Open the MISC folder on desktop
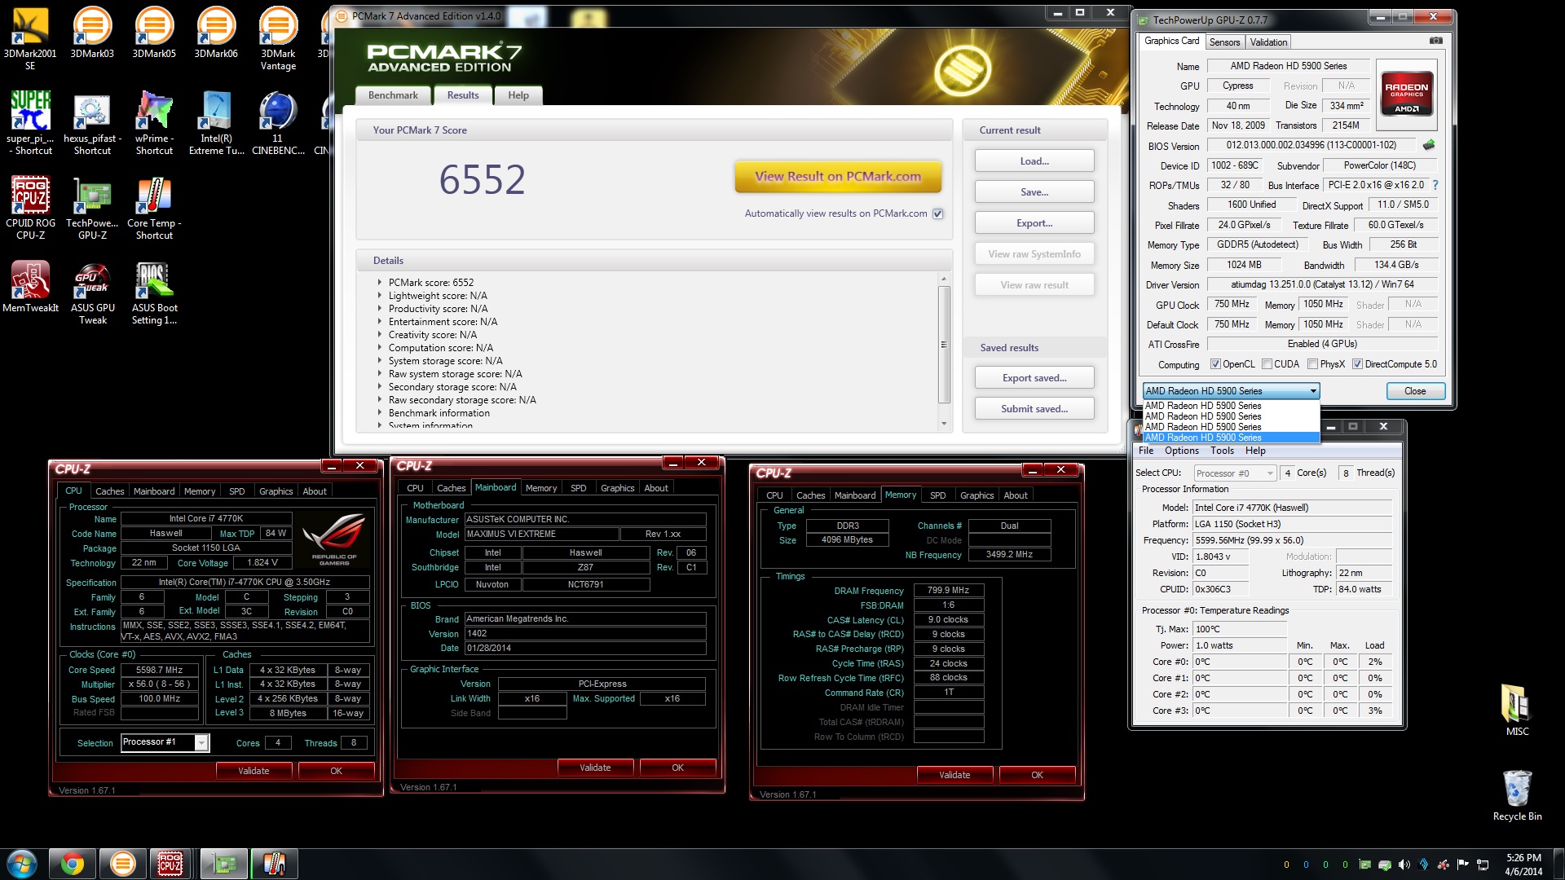This screenshot has height=880, width=1565. pos(1517,711)
